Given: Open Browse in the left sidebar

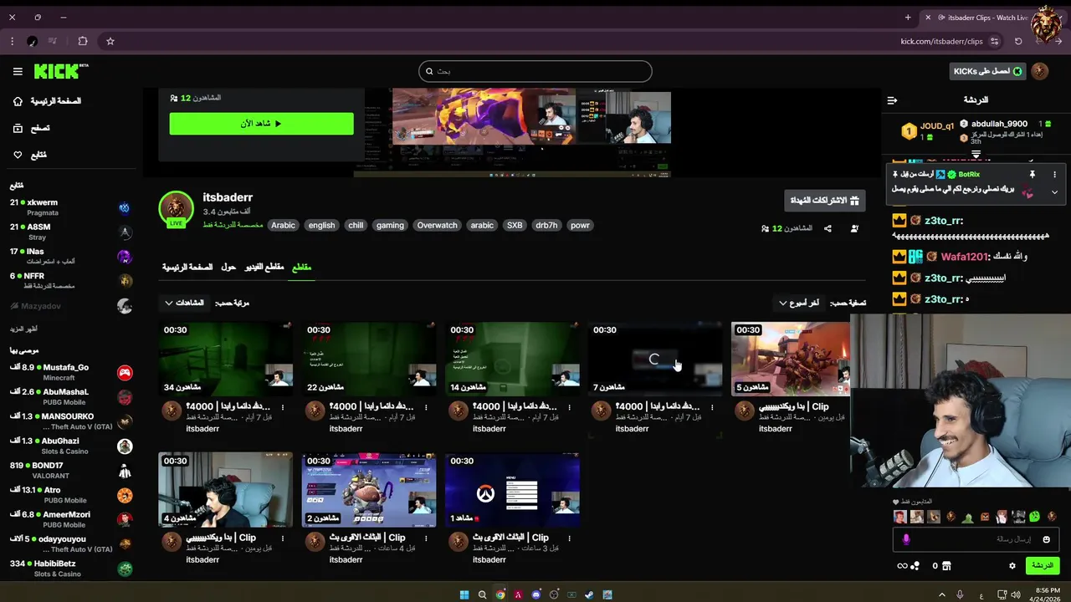Looking at the screenshot, I should (x=32, y=128).
